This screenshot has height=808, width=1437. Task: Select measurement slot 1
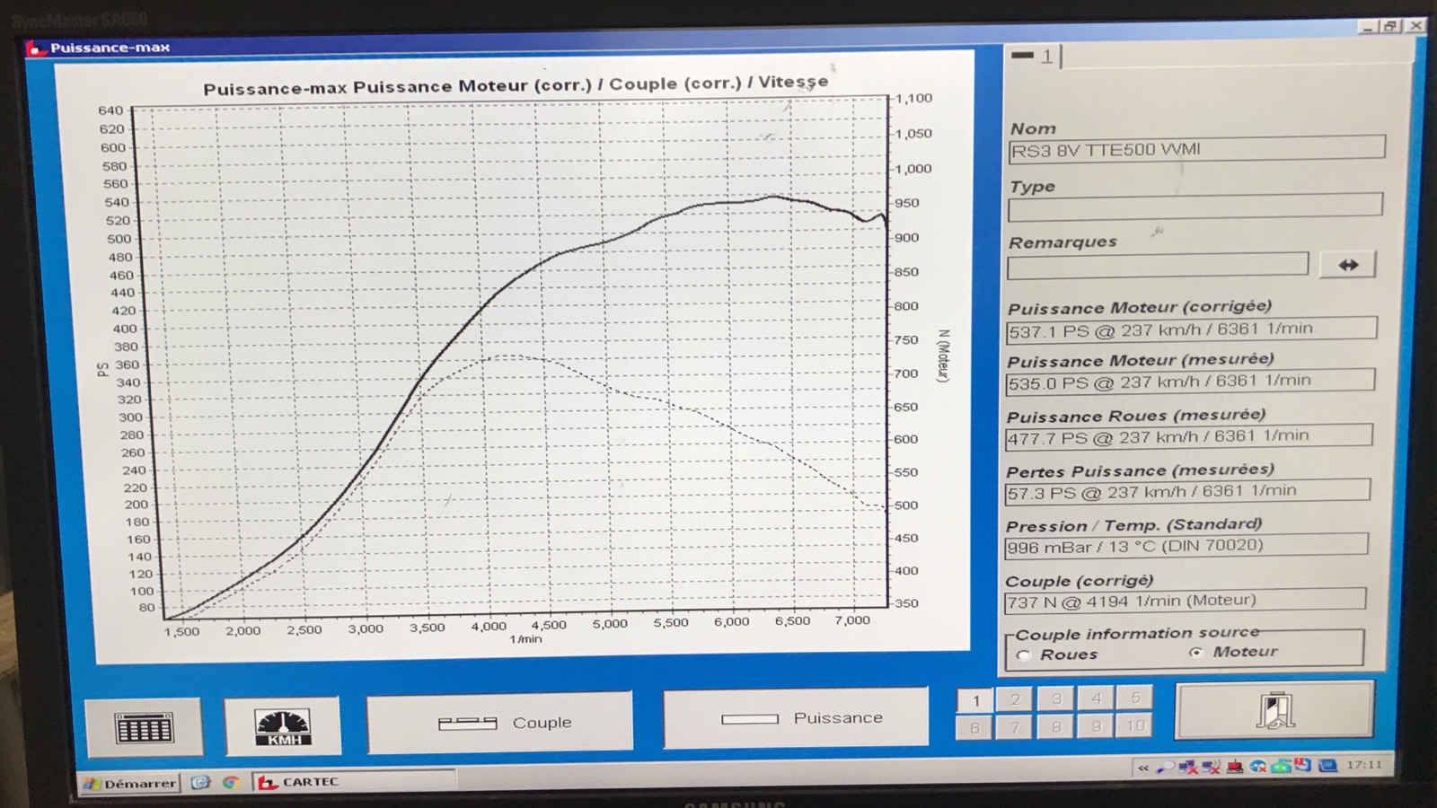tap(975, 700)
